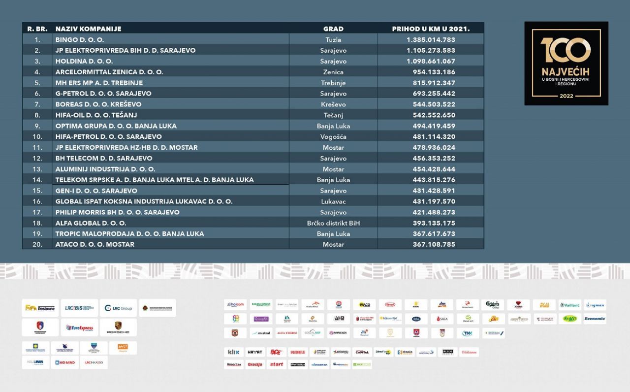Open the LRC Group logo

coord(118,308)
